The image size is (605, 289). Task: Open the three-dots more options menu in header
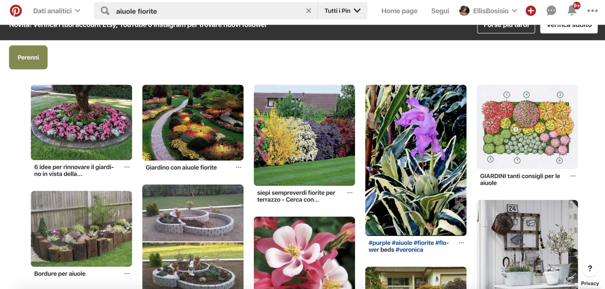[592, 11]
